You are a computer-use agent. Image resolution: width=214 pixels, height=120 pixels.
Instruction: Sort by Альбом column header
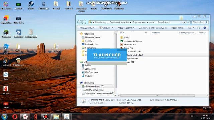[202, 33]
